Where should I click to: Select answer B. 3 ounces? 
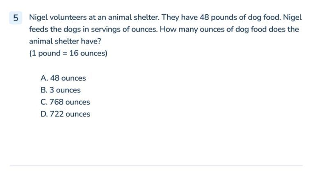point(61,90)
